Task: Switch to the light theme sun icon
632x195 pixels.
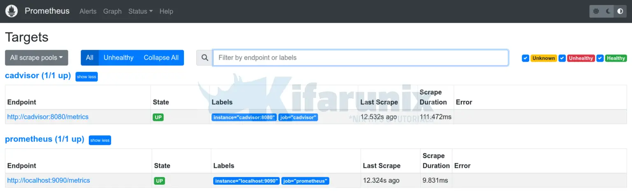Action: pos(596,12)
